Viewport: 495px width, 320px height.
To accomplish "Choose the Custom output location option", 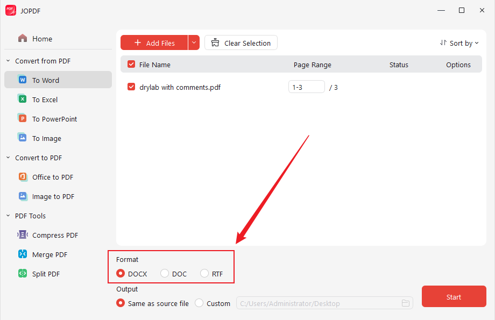I will [199, 303].
